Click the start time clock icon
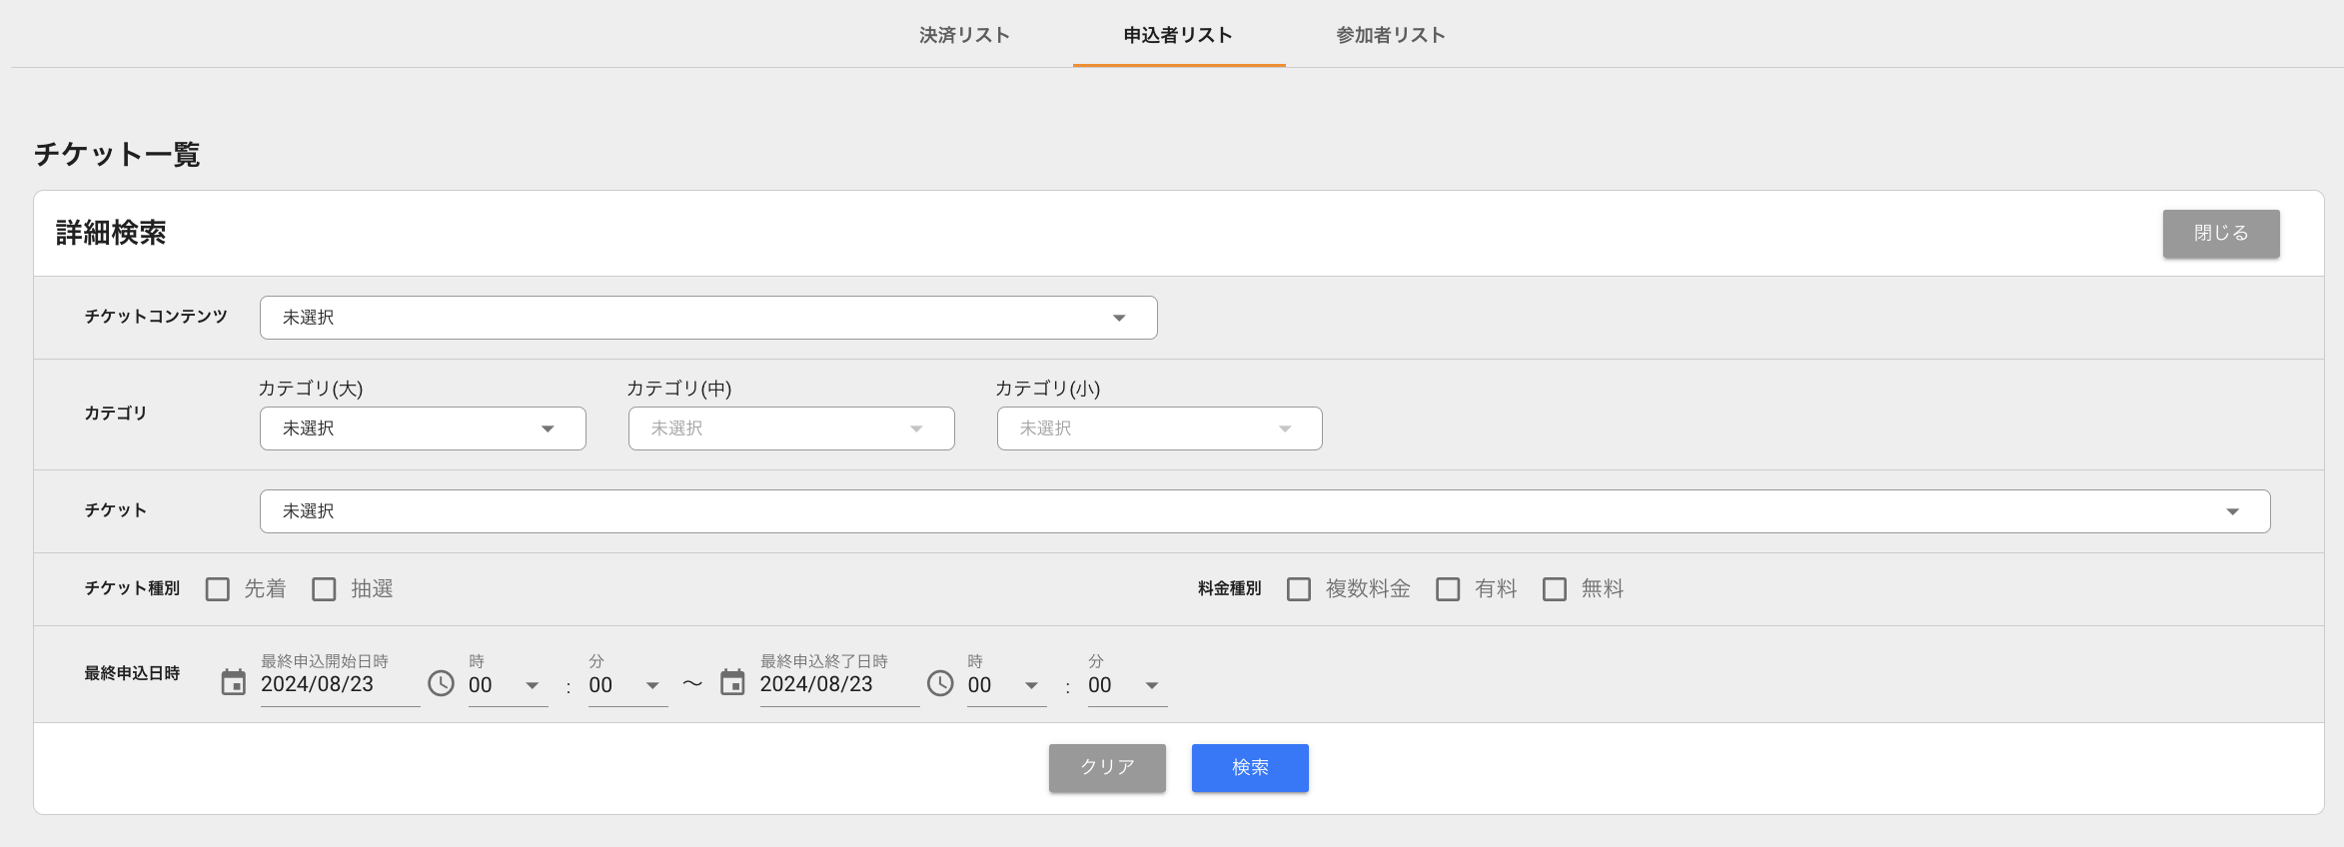This screenshot has width=2344, height=847. pyautogui.click(x=441, y=683)
